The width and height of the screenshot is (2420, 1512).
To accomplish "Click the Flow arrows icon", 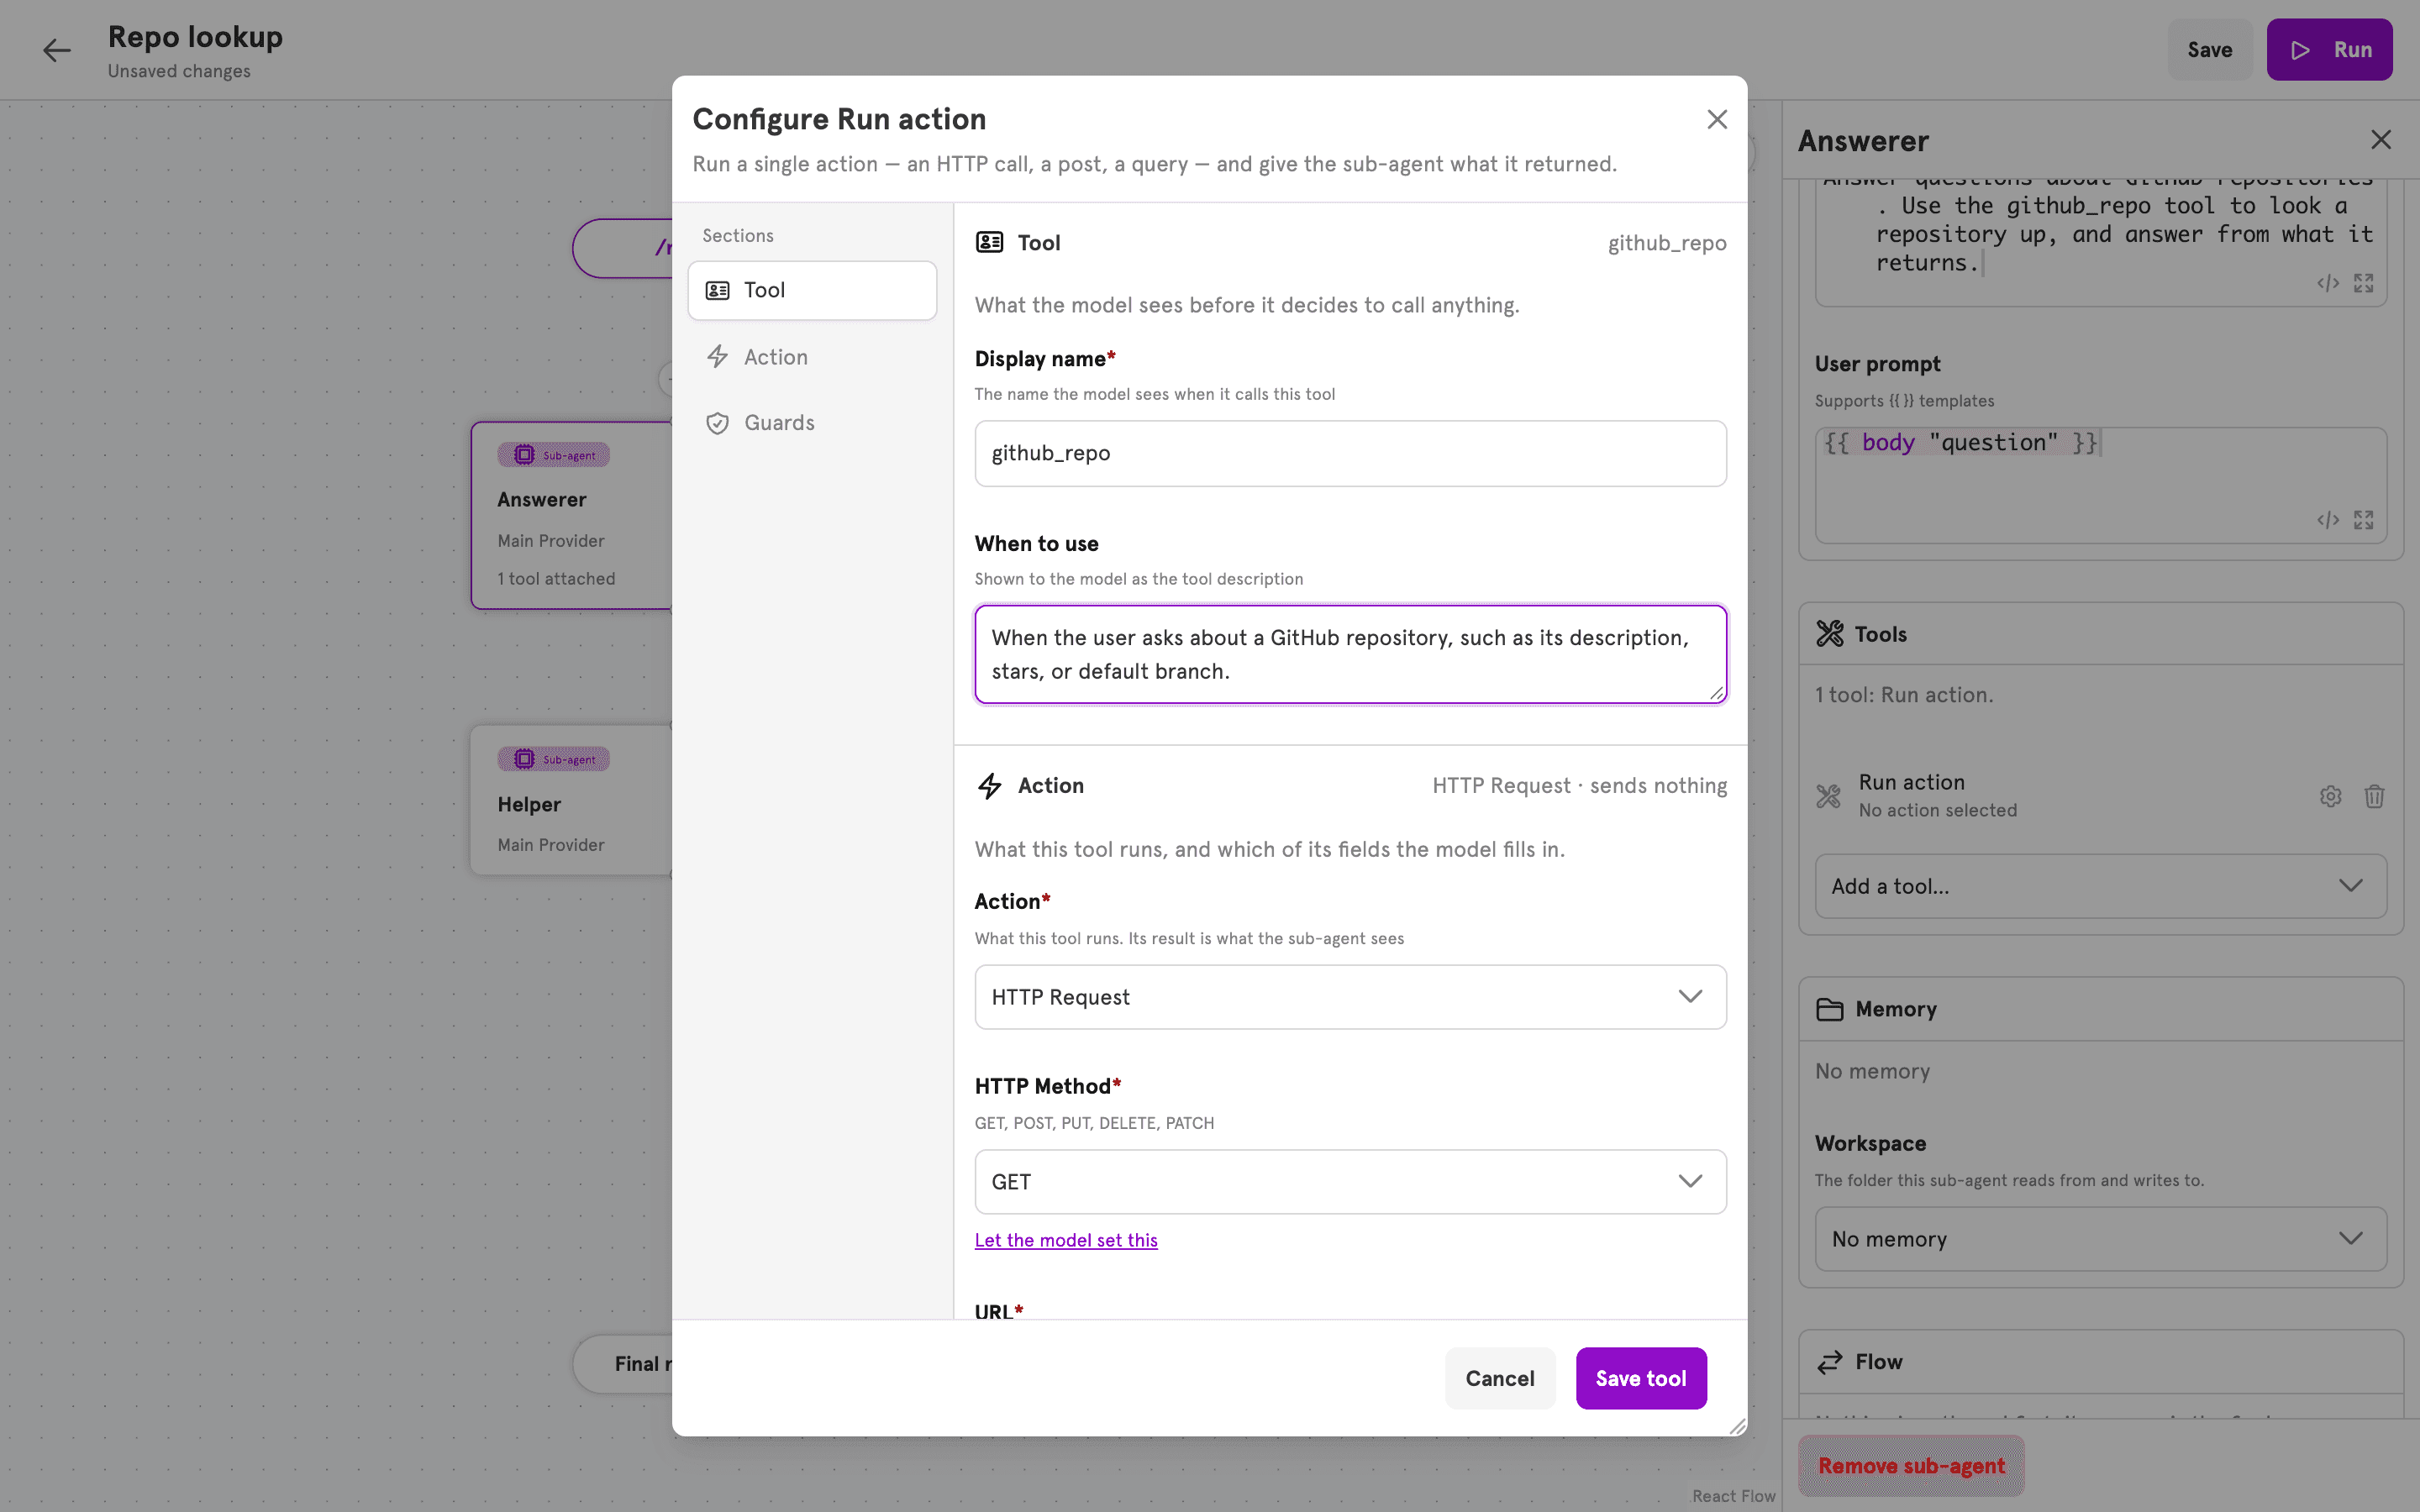I will (1829, 1362).
